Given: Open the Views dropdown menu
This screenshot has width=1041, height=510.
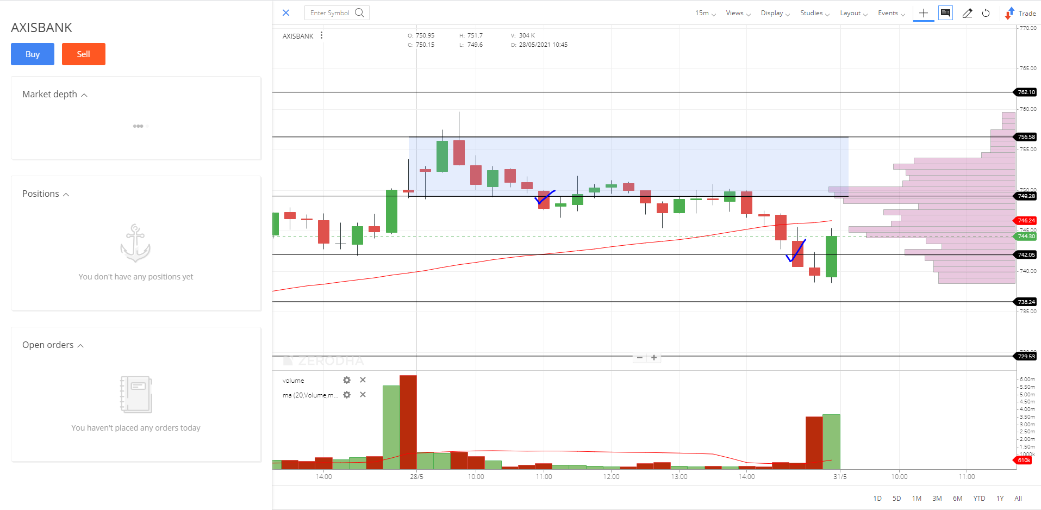Looking at the screenshot, I should pos(738,13).
